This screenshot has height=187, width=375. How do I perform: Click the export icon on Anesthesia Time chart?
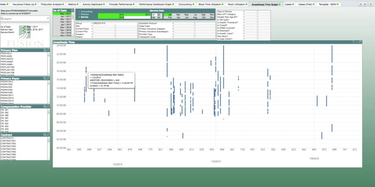coord(353,42)
